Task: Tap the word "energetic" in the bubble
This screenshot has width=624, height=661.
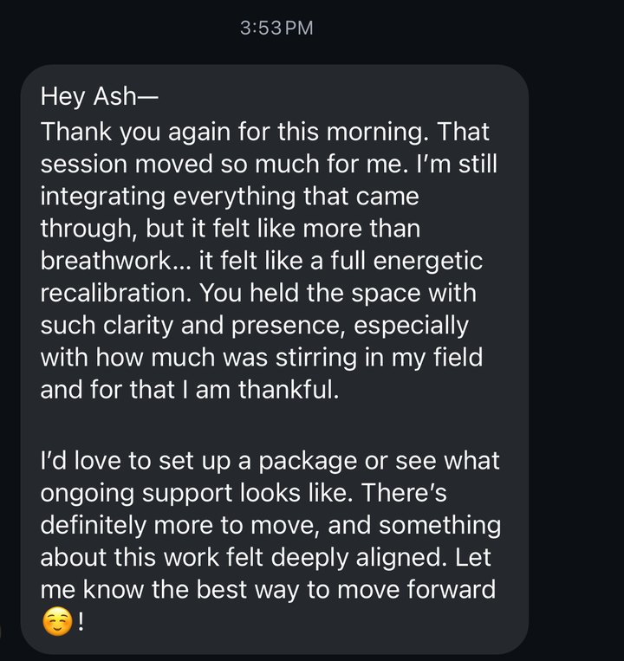Action: (x=427, y=262)
